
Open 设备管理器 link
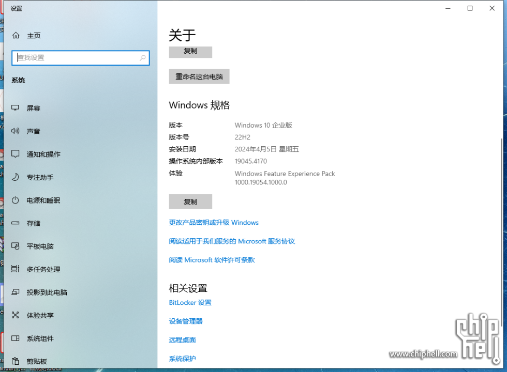click(186, 321)
